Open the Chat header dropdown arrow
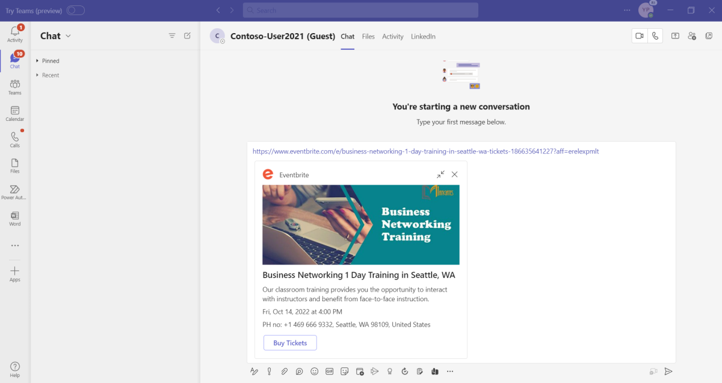This screenshot has height=383, width=722. pyautogui.click(x=68, y=36)
